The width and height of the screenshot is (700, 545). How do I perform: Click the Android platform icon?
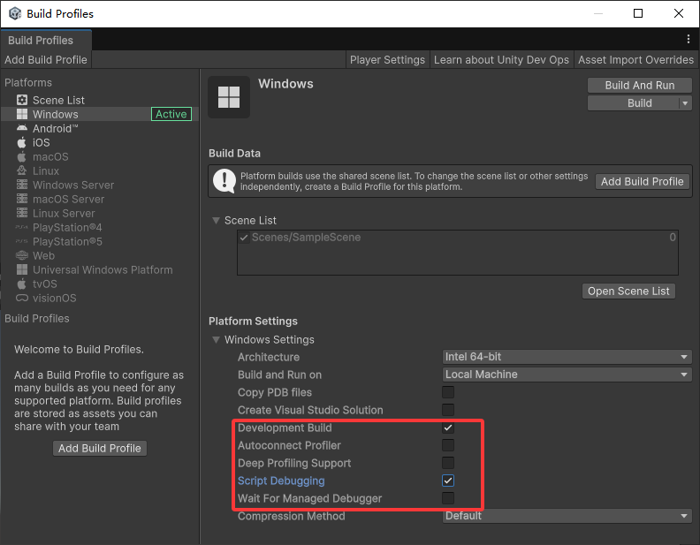point(22,128)
